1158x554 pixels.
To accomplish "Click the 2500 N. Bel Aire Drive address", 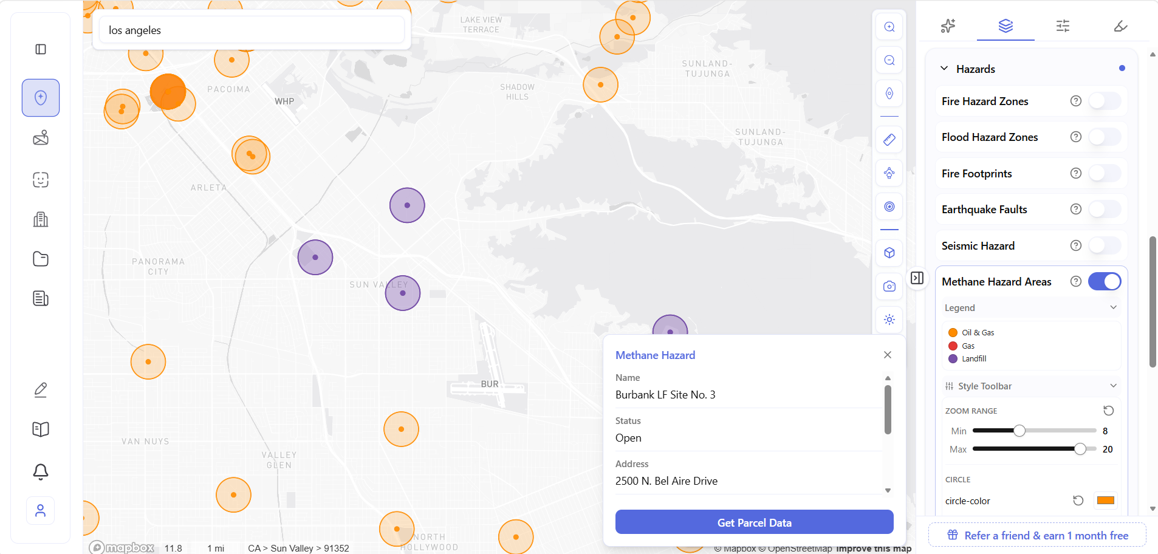I will point(666,481).
